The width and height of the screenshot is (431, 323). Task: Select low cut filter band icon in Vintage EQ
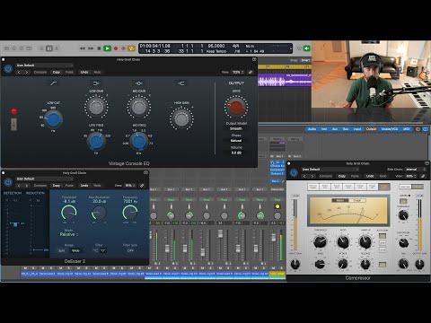point(53,83)
